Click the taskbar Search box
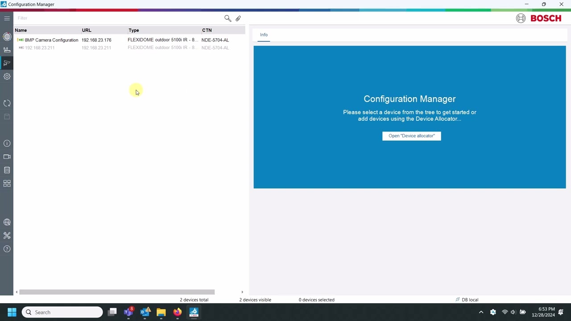The height and width of the screenshot is (321, 571). click(x=62, y=312)
